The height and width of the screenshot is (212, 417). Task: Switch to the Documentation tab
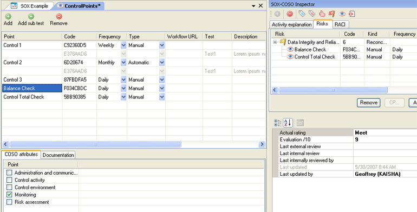[x=58, y=155]
